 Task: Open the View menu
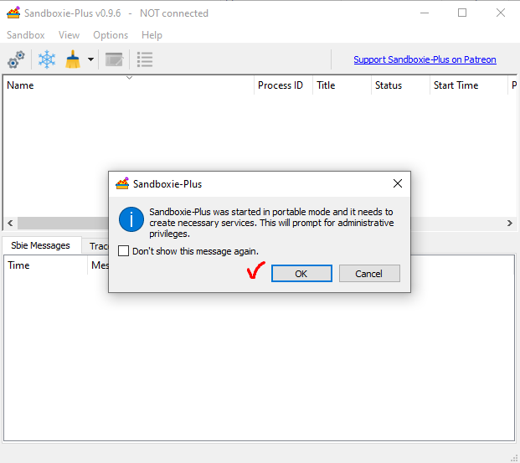tap(69, 35)
